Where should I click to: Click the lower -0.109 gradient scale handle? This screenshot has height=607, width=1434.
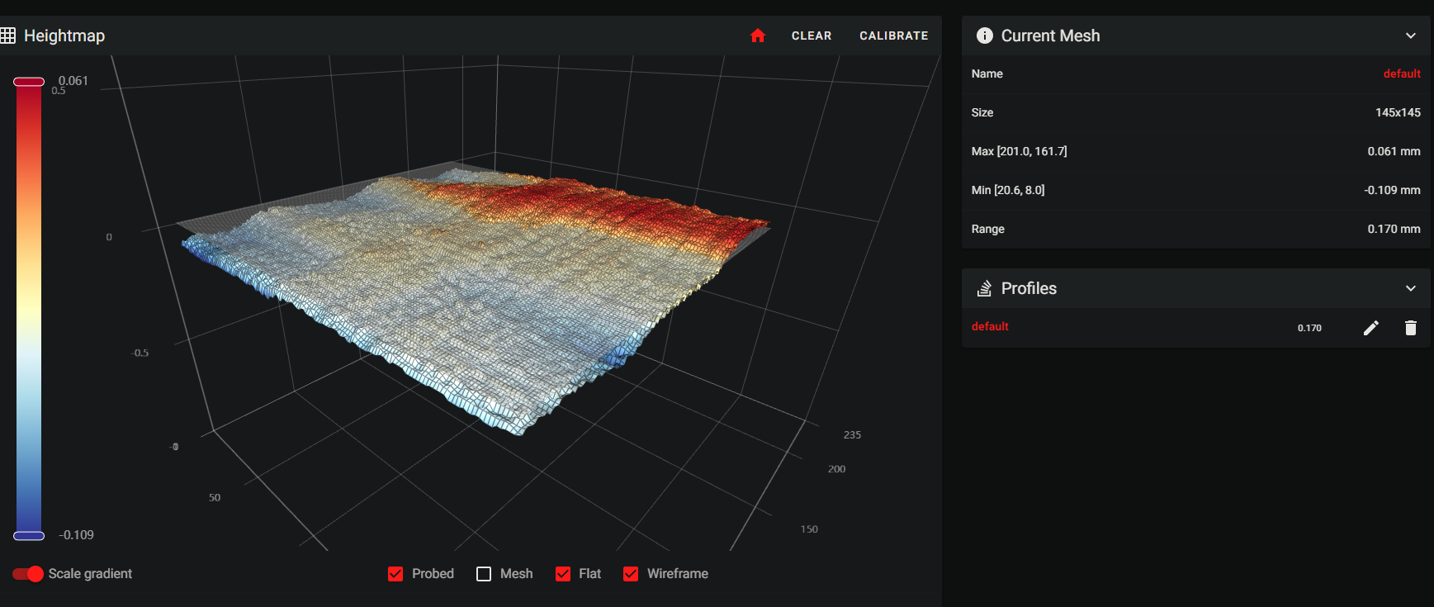(29, 536)
